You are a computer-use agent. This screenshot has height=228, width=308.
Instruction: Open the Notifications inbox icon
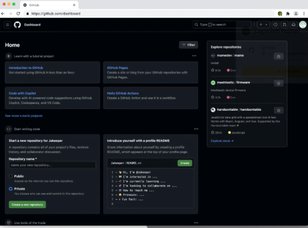pos(294,25)
